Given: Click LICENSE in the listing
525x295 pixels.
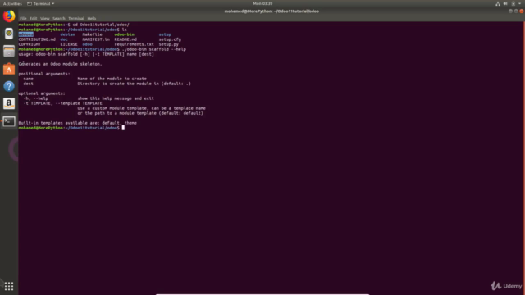Looking at the screenshot, I should click(x=69, y=44).
